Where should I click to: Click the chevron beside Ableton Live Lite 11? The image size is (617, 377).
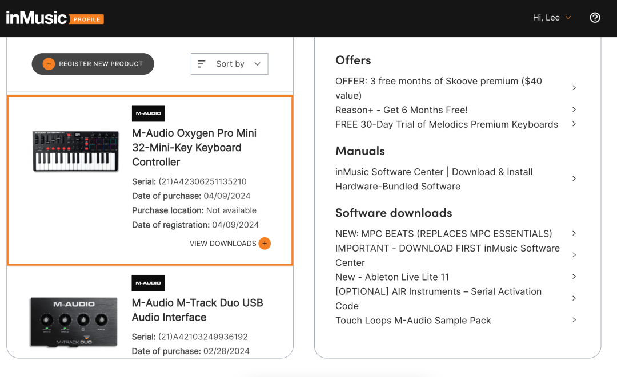(574, 277)
